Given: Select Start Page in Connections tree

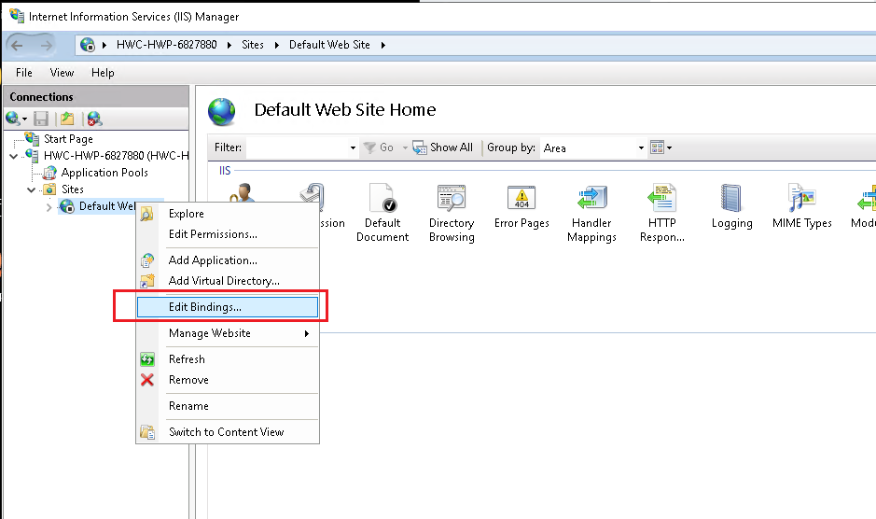Looking at the screenshot, I should coord(68,139).
